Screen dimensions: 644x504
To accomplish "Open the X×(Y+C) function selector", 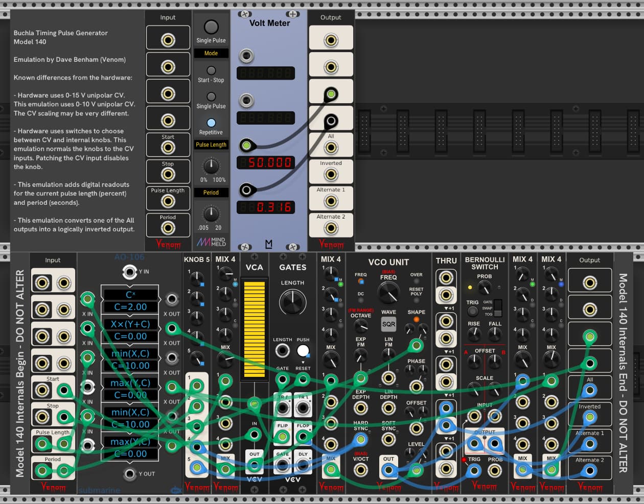I will pos(130,324).
